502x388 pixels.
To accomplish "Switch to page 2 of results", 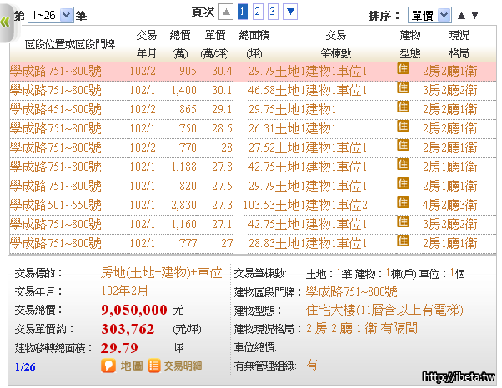I will 258,12.
